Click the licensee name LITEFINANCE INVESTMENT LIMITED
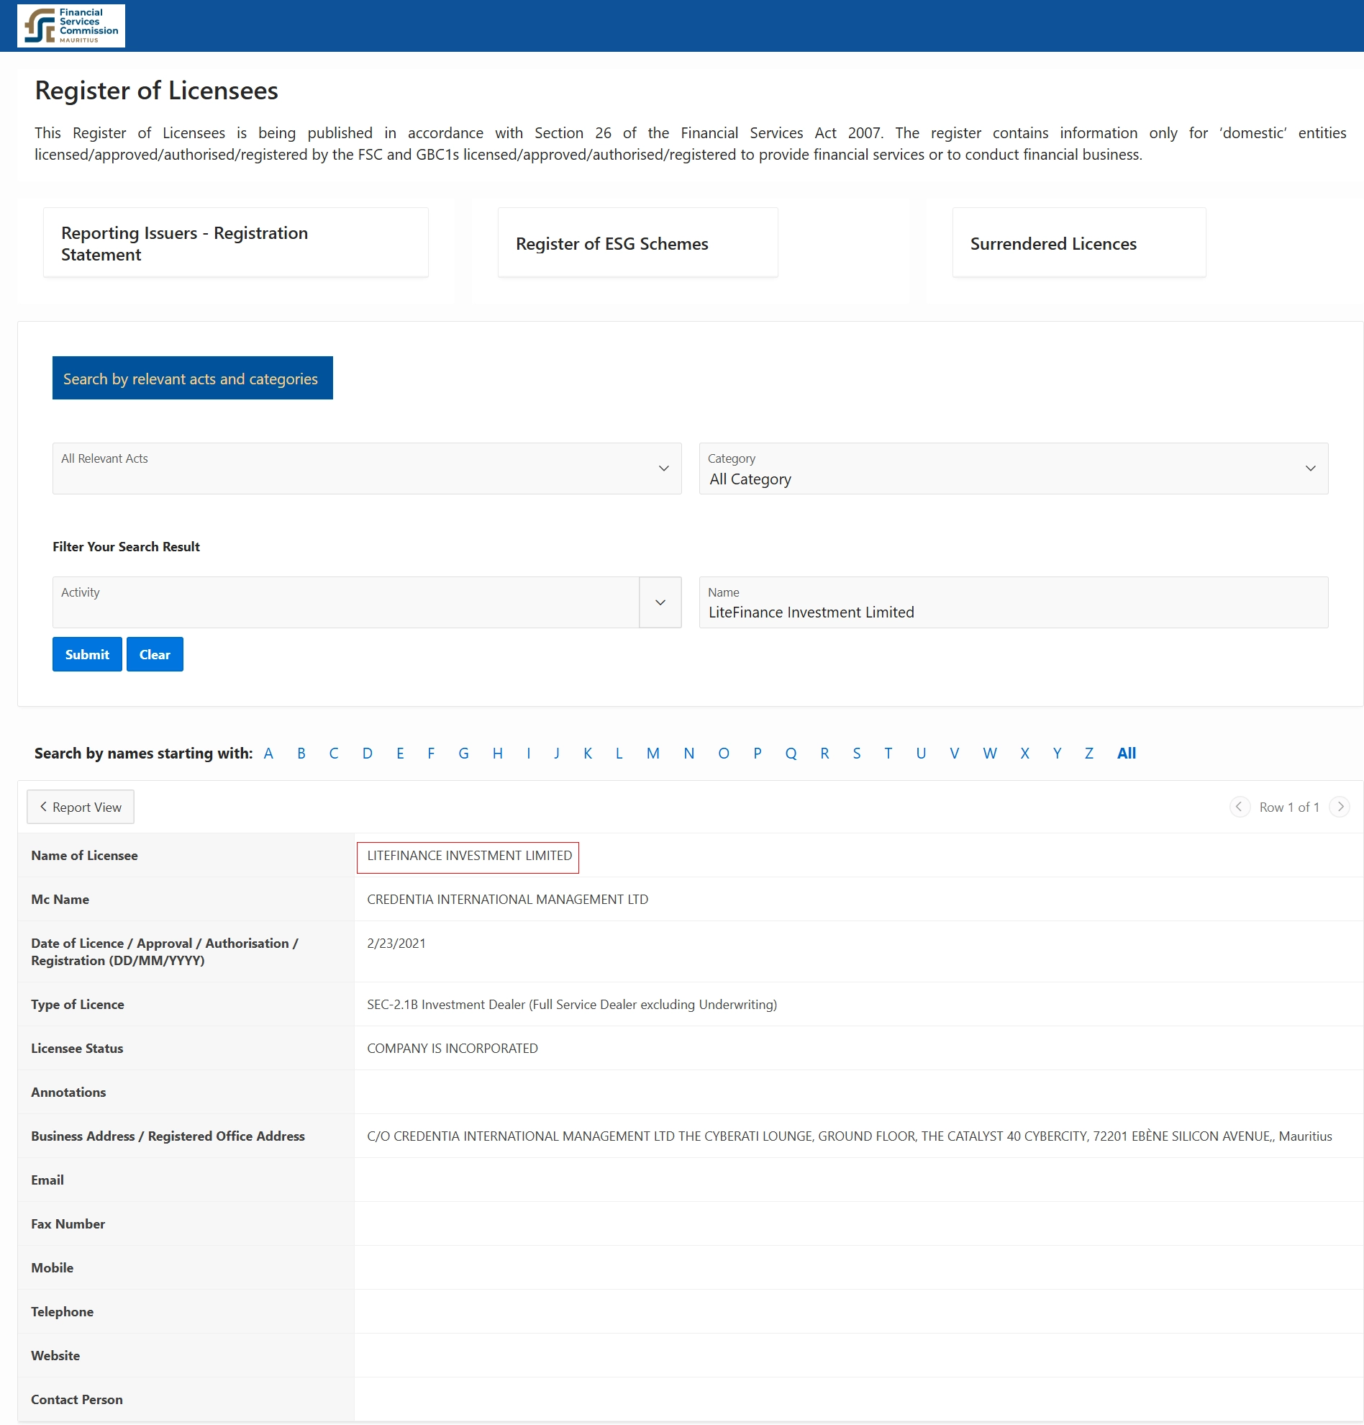1364x1425 pixels. click(x=470, y=856)
